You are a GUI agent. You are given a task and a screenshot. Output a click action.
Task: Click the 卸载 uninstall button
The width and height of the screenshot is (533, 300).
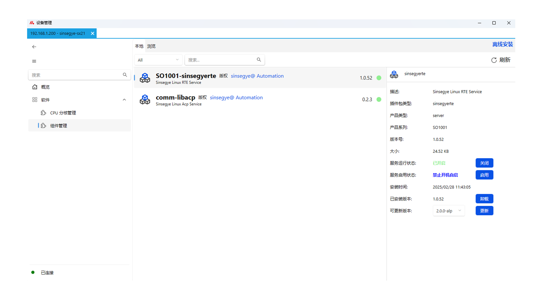(x=484, y=199)
